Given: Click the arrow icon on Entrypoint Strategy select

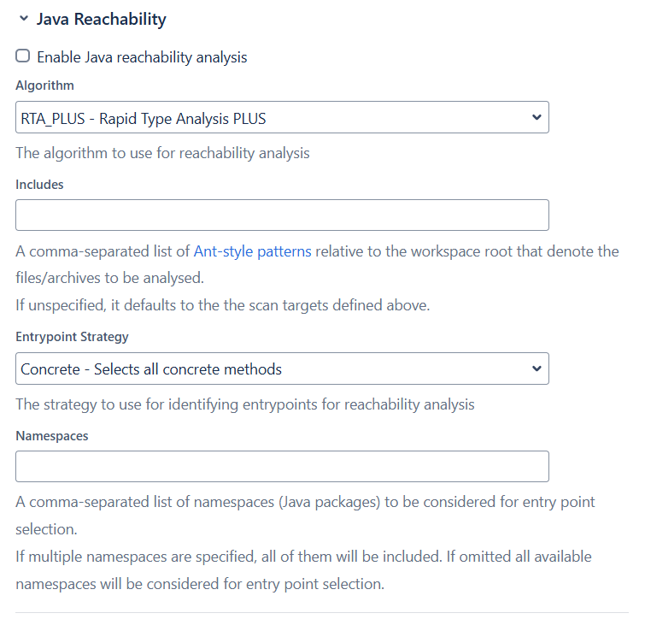Looking at the screenshot, I should 536,369.
